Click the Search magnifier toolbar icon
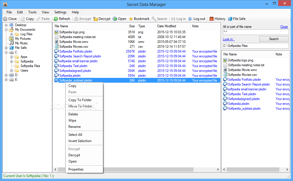 click(x=154, y=19)
